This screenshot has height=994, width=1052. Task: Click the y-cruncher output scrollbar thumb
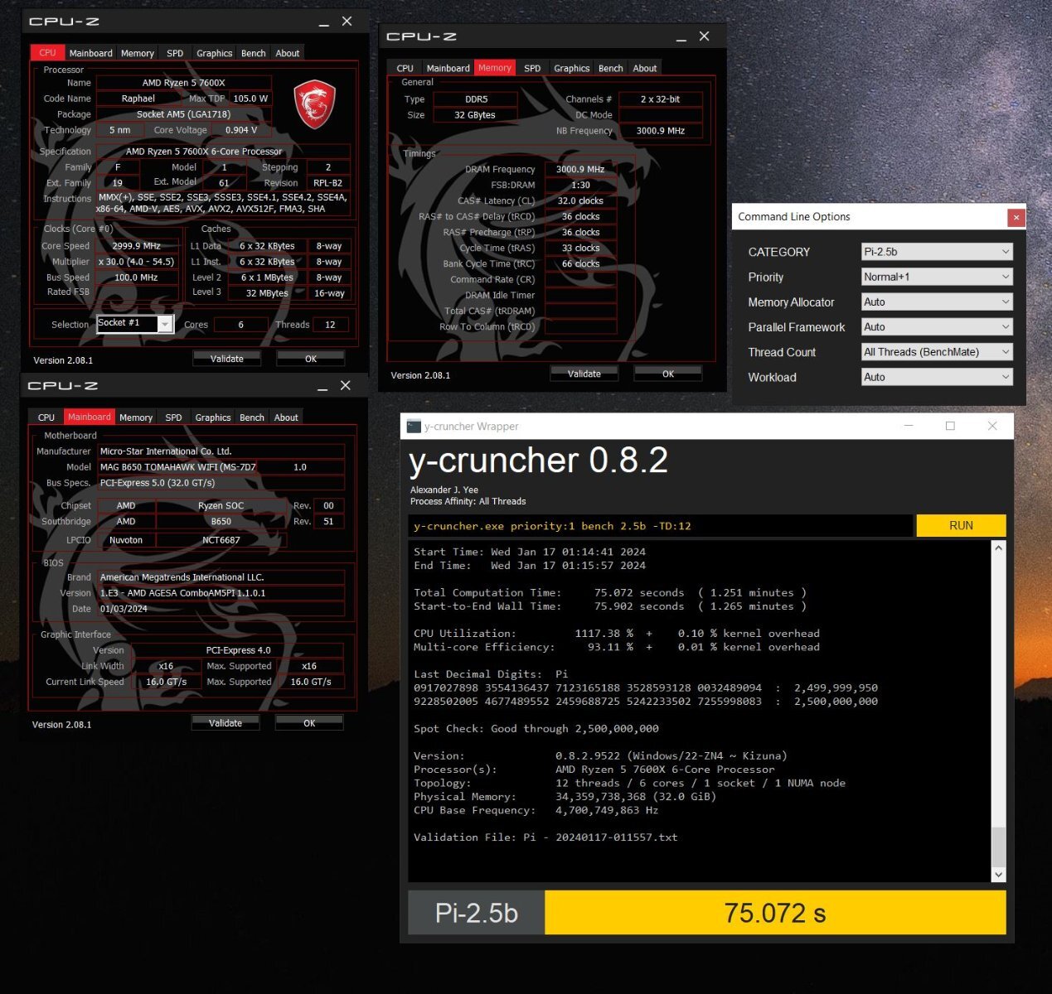click(x=998, y=846)
